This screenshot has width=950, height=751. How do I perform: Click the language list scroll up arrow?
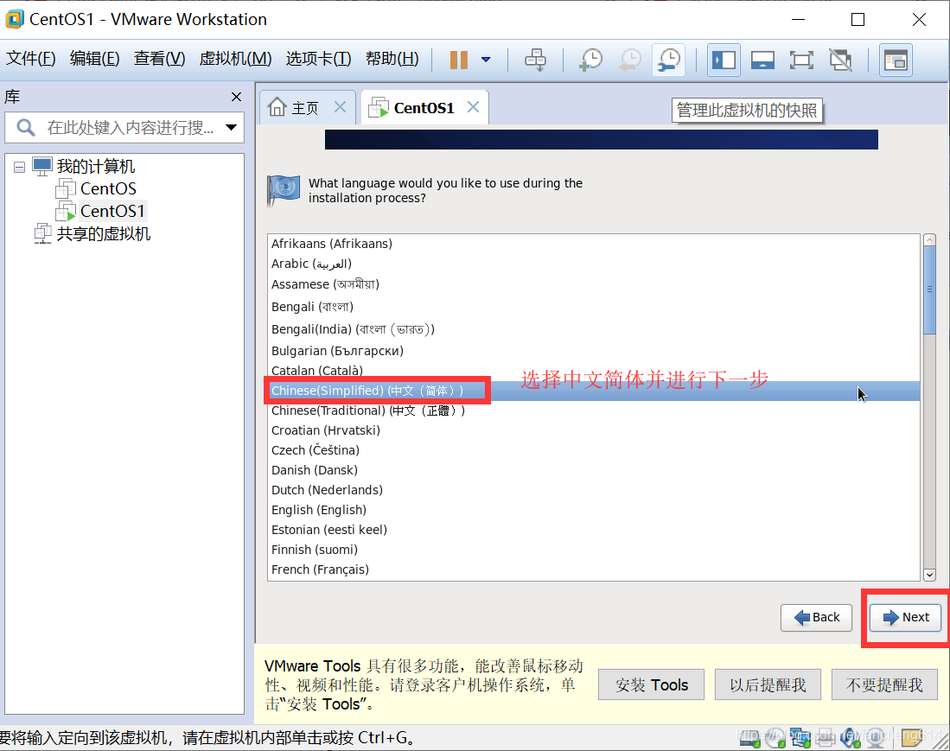pos(929,240)
